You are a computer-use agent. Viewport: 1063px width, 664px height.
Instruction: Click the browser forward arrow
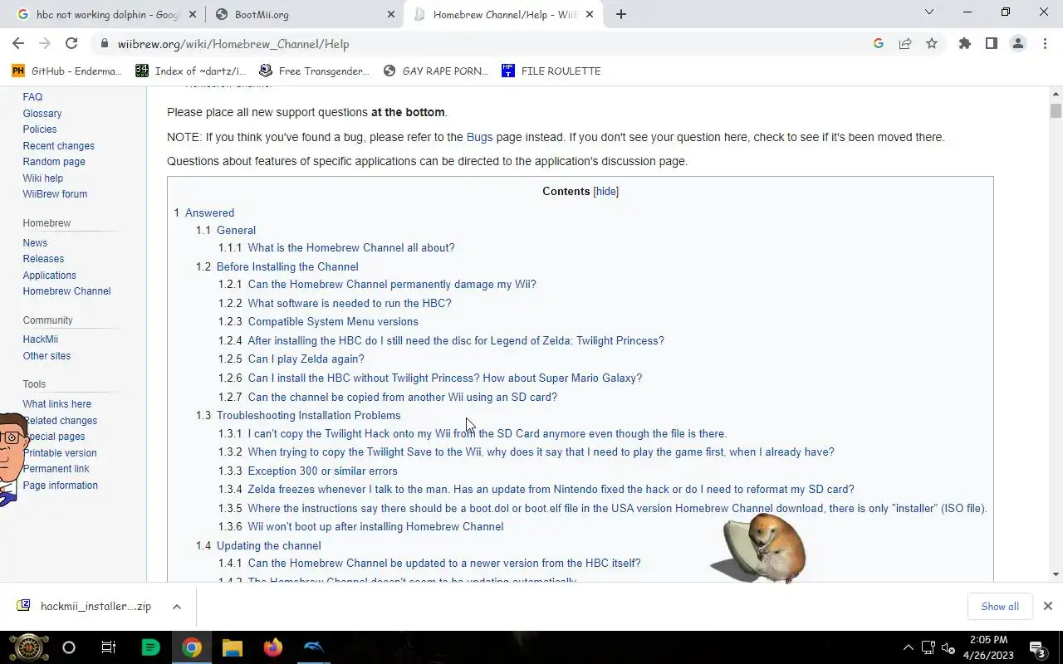coord(45,44)
